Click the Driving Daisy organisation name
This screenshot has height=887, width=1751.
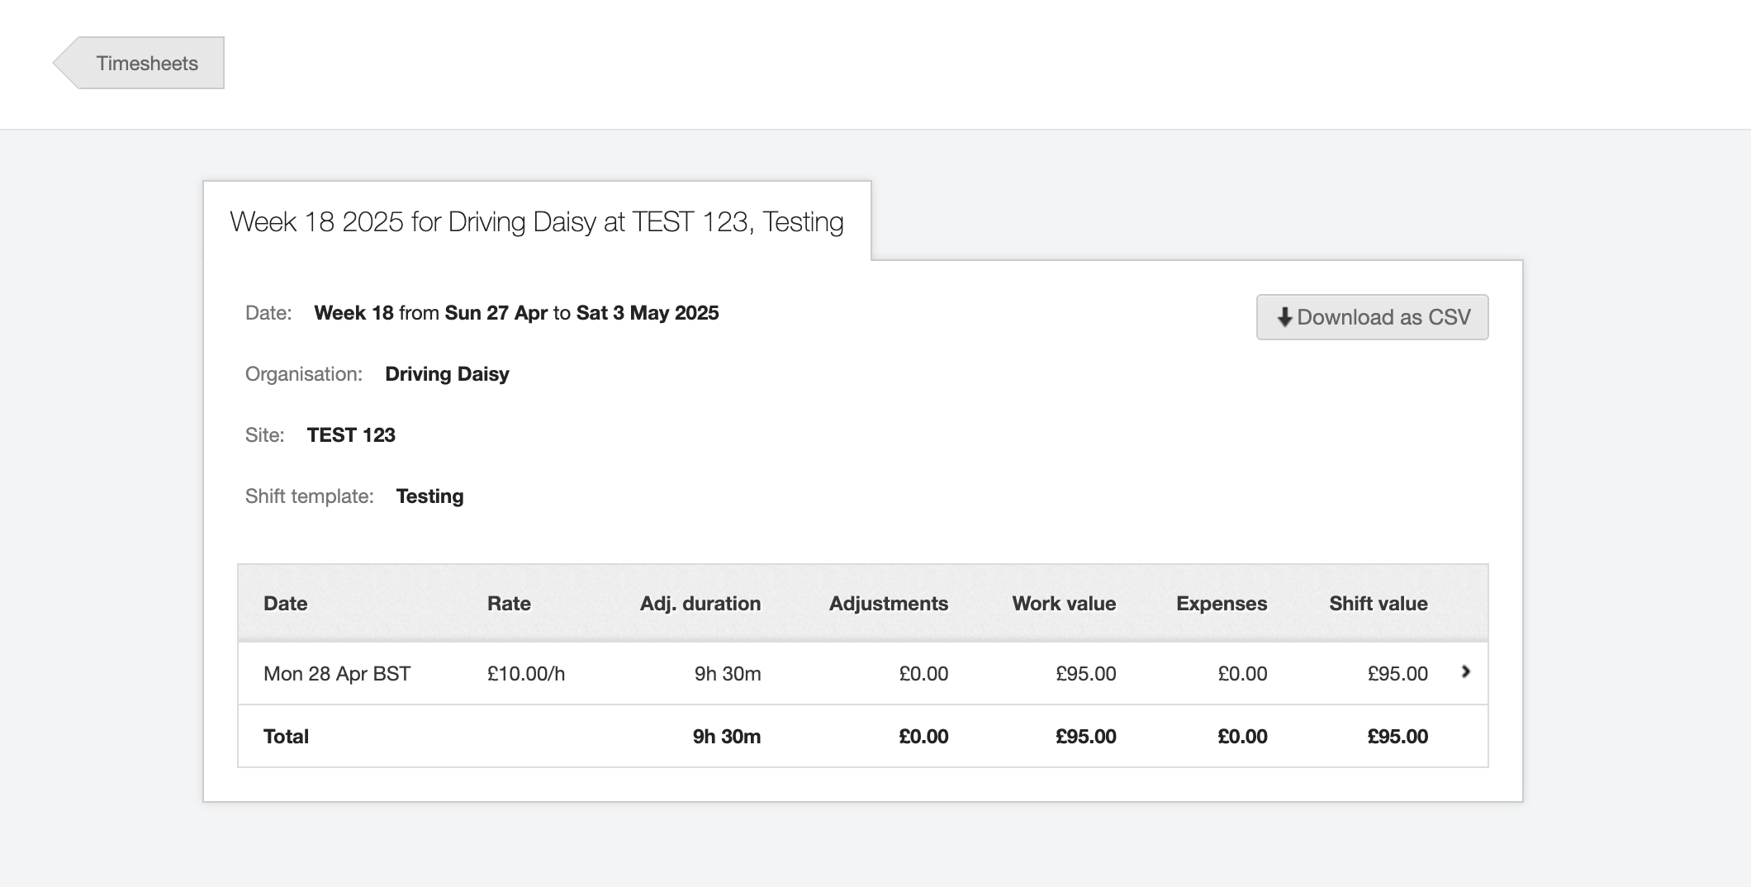(447, 374)
